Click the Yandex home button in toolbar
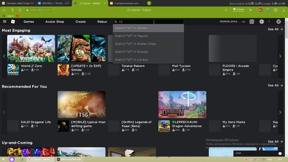Image resolution: width=288 pixels, height=162 pixels. (x=12, y=10)
